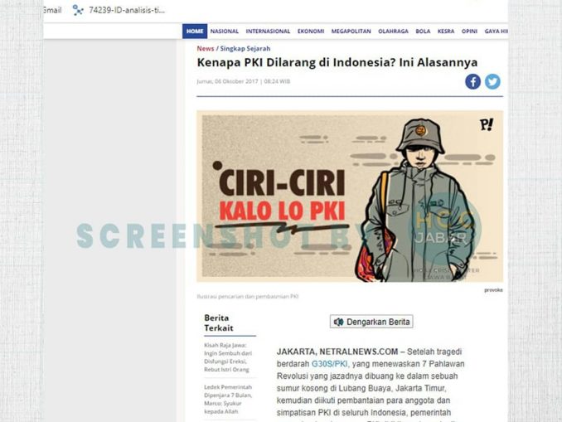Click the JAKARTA, NETRALNEWS.COM dateline
The width and height of the screenshot is (562, 422).
(337, 352)
